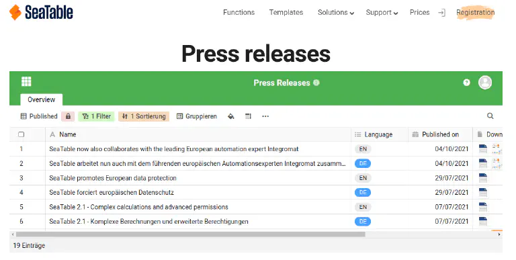Open the 1 Sortierung settings

tap(144, 116)
